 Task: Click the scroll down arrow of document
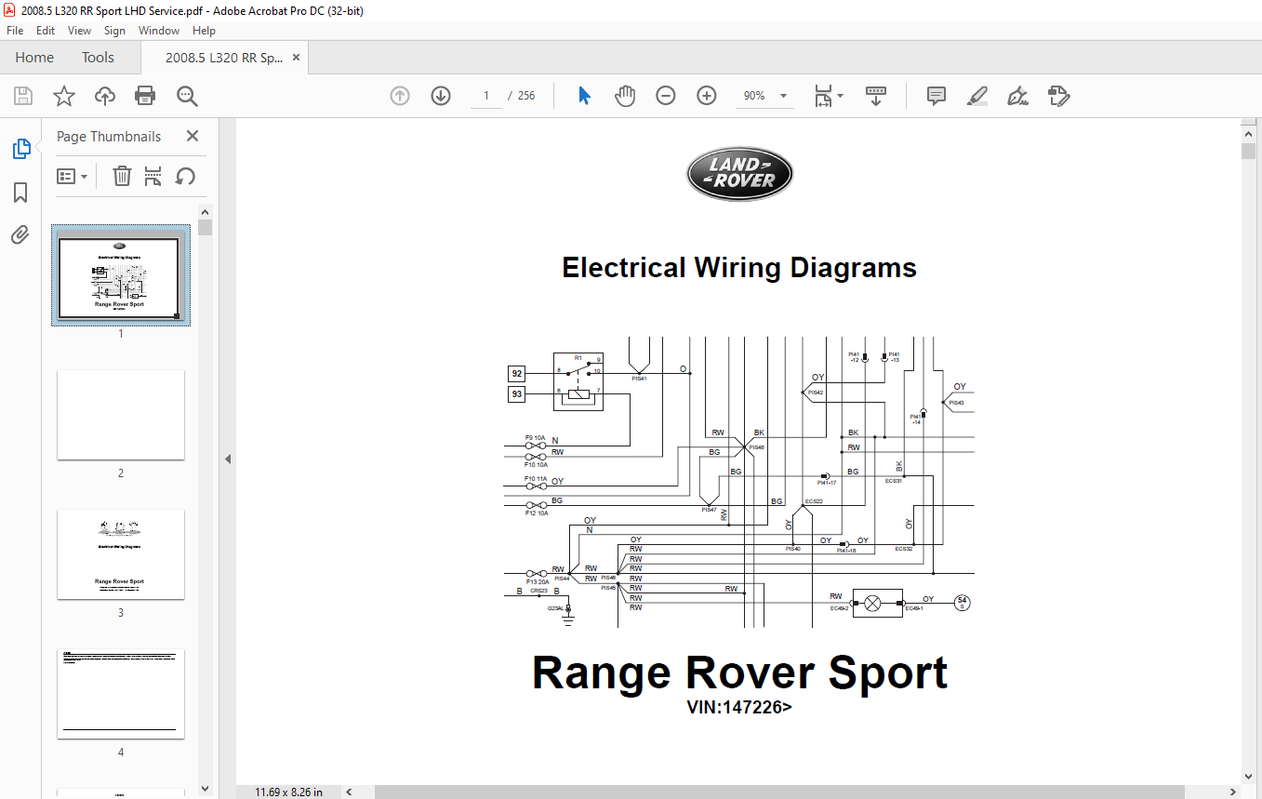[1249, 776]
